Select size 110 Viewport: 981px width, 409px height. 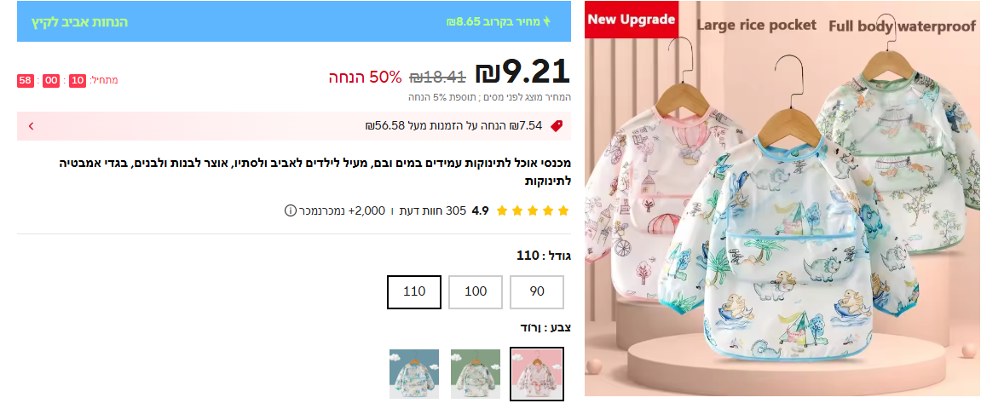click(x=414, y=292)
